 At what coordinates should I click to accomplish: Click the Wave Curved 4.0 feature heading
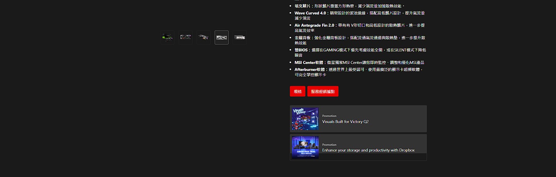click(x=310, y=13)
